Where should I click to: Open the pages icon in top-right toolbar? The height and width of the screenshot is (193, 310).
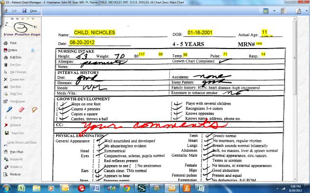tap(284, 11)
